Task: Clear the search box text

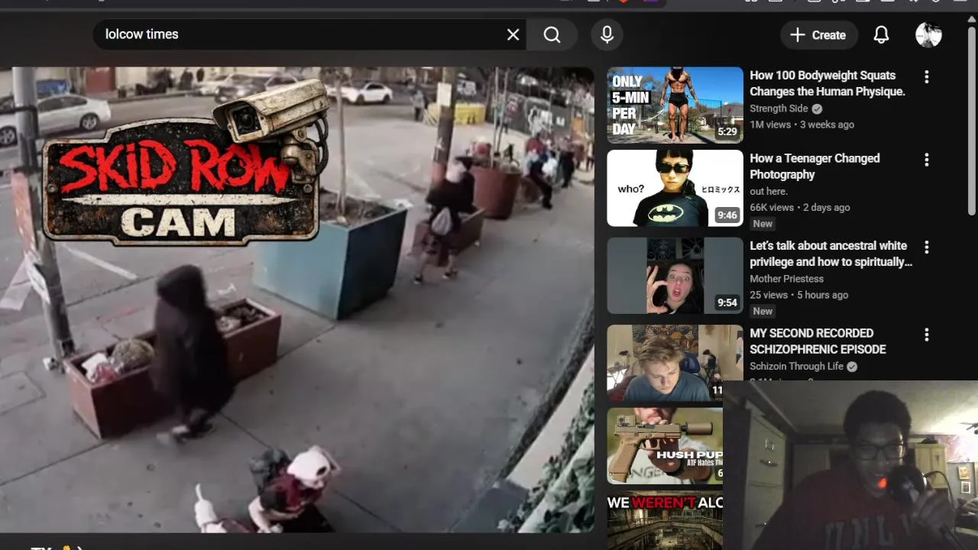Action: pyautogui.click(x=513, y=34)
